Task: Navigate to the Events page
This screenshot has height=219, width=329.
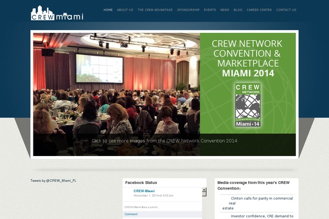Action: 210,10
